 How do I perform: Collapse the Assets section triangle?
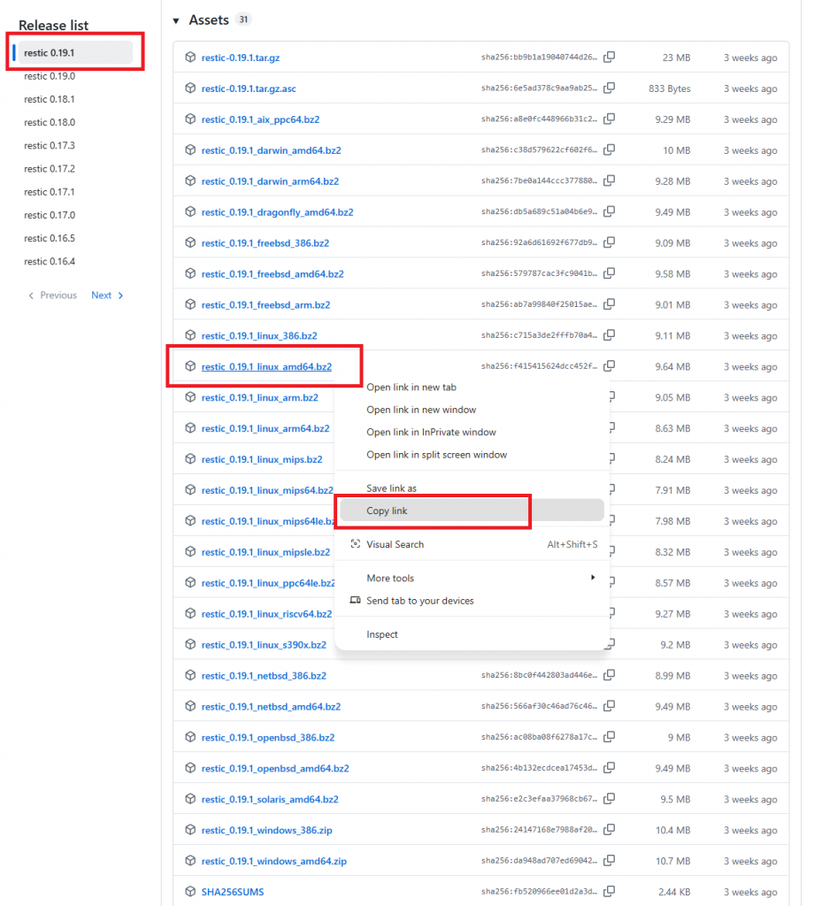176,21
